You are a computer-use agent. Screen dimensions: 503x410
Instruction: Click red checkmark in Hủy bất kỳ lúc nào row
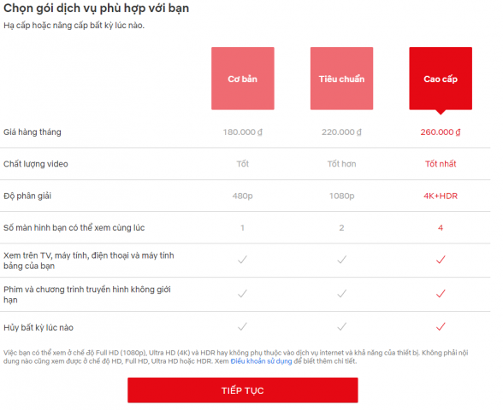click(441, 326)
